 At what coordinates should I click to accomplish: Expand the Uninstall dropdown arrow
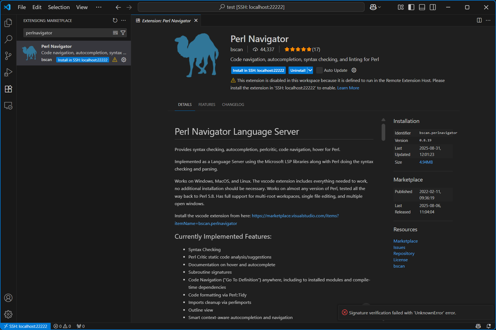coord(310,70)
